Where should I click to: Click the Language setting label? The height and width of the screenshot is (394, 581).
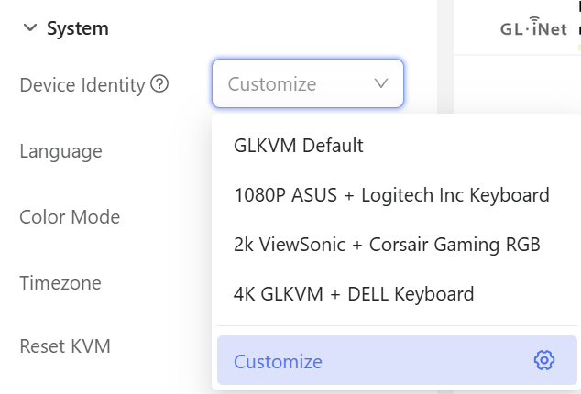[x=60, y=151]
